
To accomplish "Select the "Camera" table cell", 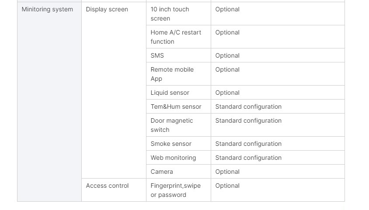I will click(162, 172).
